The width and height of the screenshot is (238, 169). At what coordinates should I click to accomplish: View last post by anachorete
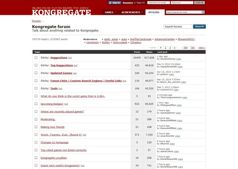(177, 136)
